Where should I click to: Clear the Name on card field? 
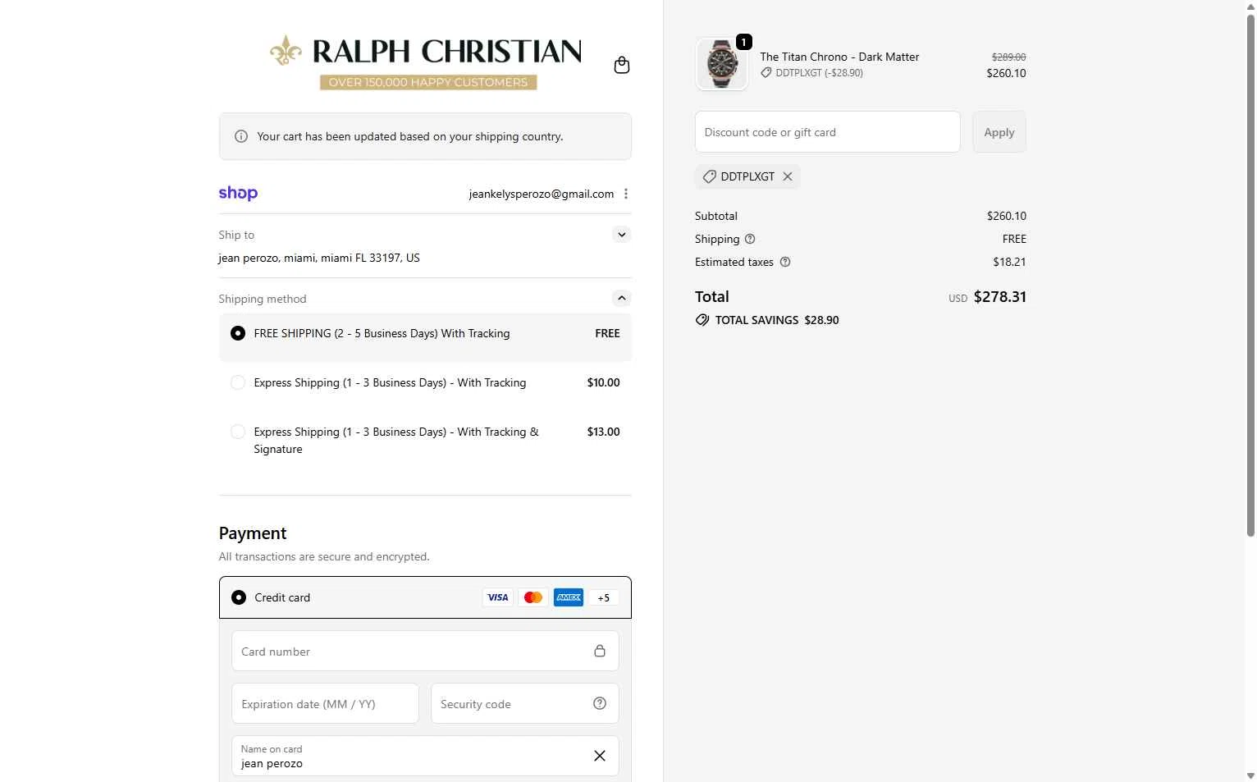[x=600, y=756]
